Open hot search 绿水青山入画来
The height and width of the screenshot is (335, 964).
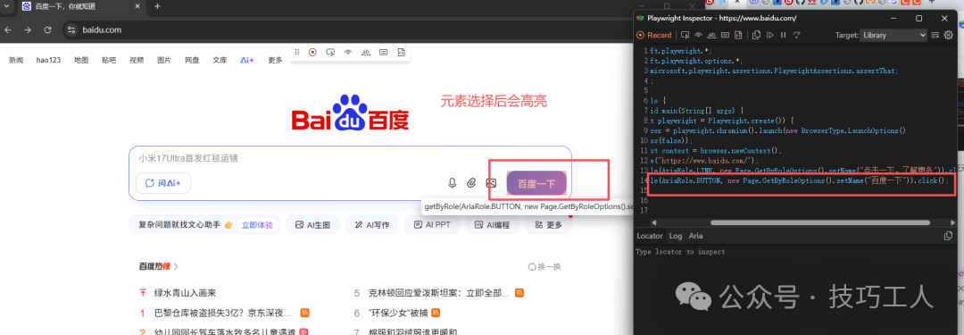[x=185, y=293]
